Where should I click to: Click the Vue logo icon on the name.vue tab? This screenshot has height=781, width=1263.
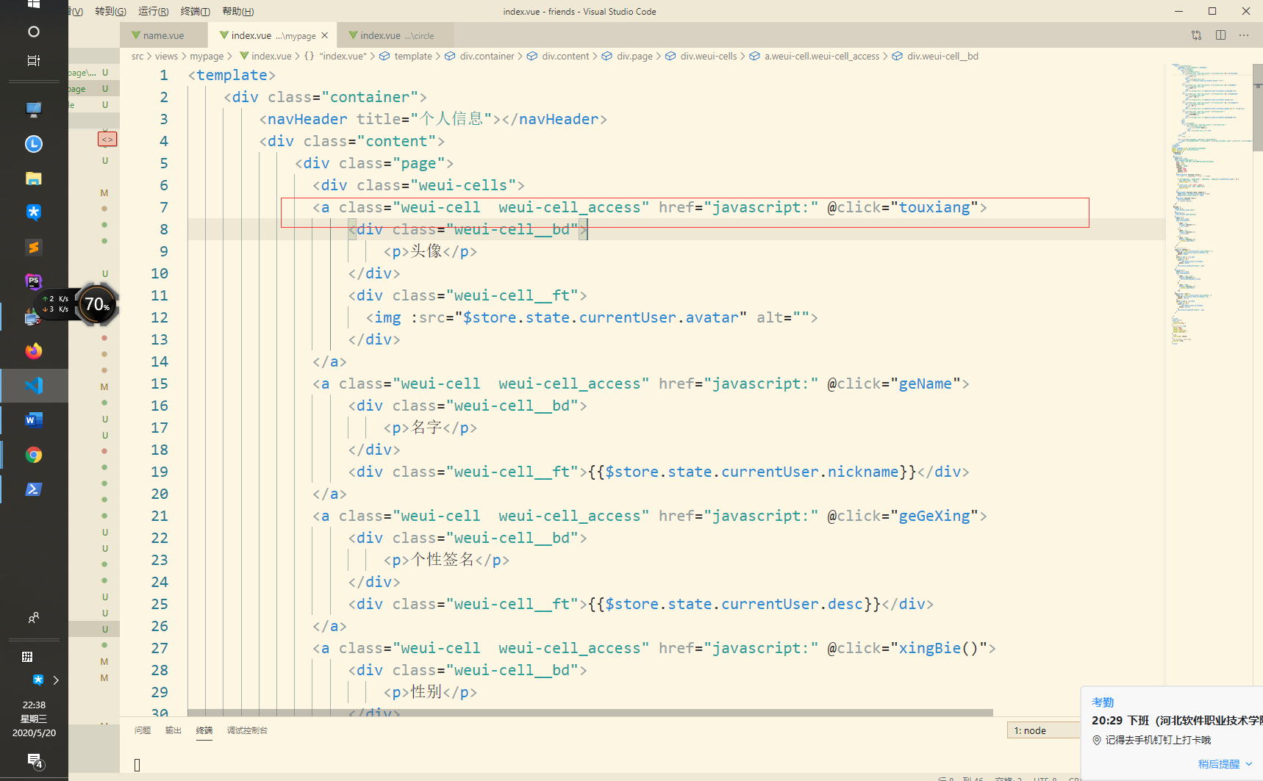135,35
